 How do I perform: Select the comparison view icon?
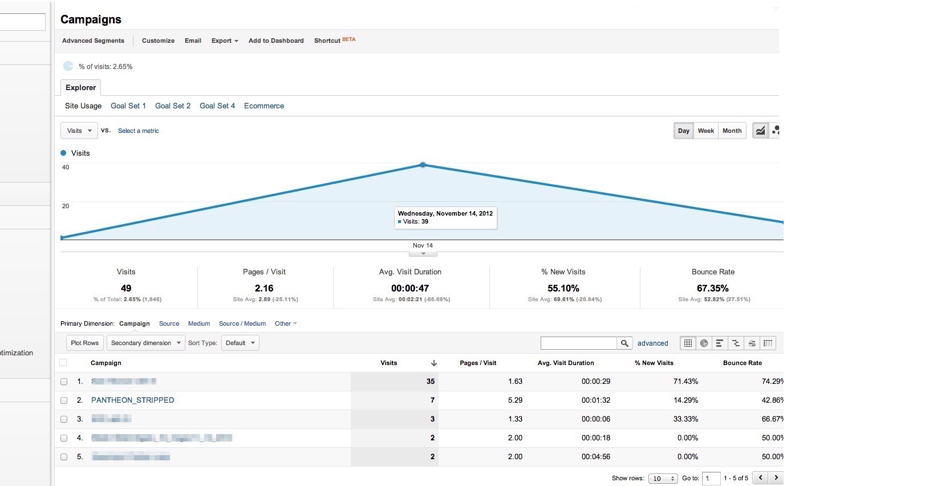click(736, 343)
